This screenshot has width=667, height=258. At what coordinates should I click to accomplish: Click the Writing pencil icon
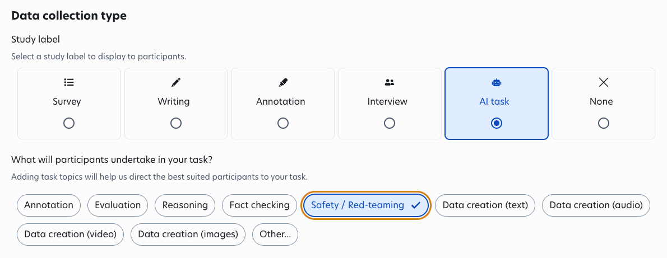pyautogui.click(x=176, y=82)
